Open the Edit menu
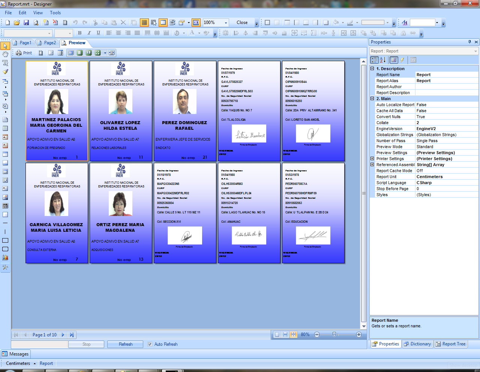 (22, 13)
